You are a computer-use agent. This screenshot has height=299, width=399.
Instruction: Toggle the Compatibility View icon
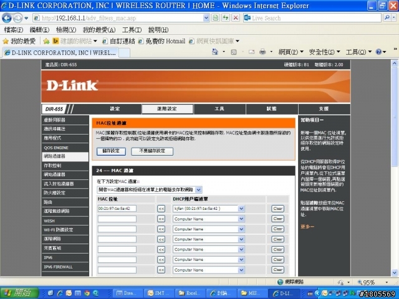pos(216,18)
